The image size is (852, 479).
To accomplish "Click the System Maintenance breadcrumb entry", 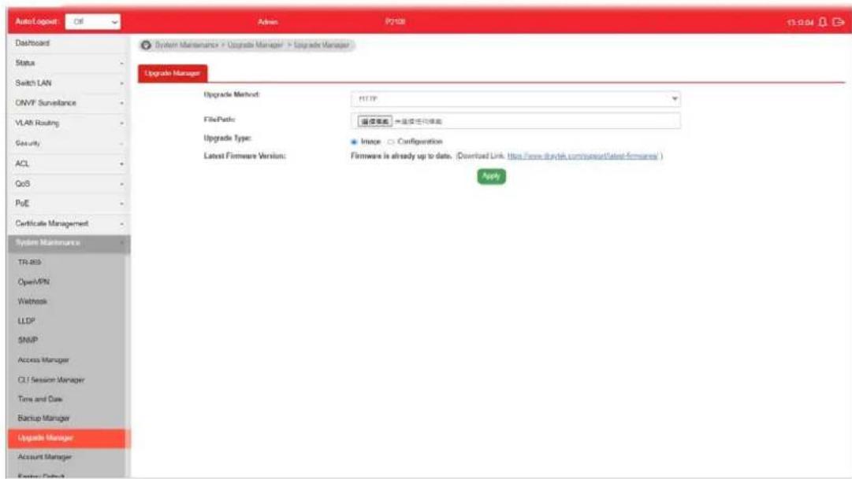I will pos(186,45).
